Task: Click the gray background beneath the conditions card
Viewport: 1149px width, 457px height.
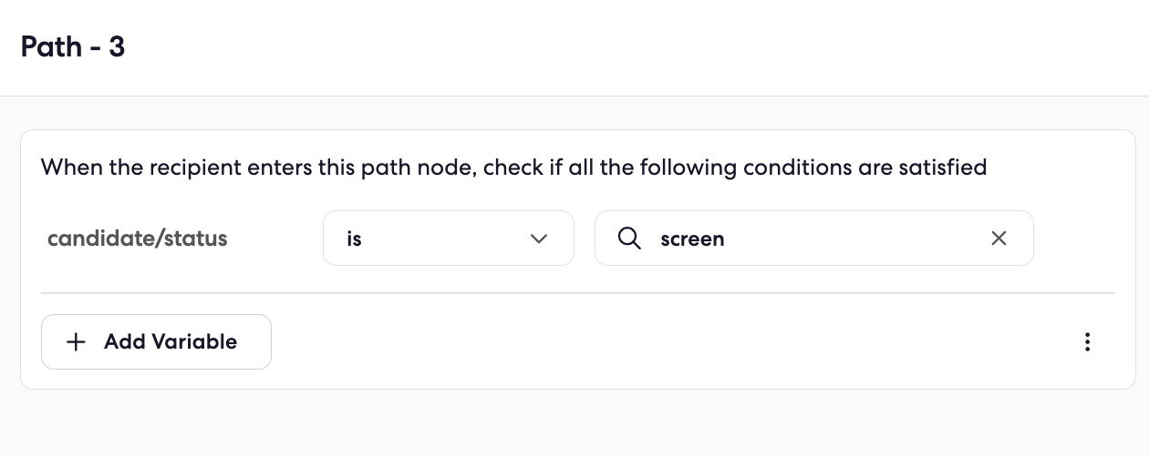Action: pyautogui.click(x=574, y=423)
